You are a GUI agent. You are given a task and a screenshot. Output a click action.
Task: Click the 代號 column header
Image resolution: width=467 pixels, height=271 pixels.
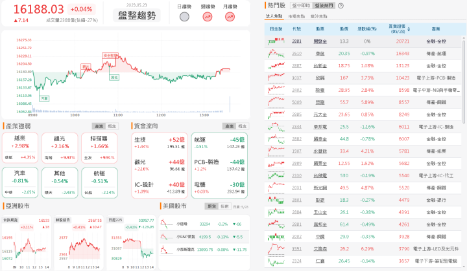296,29
